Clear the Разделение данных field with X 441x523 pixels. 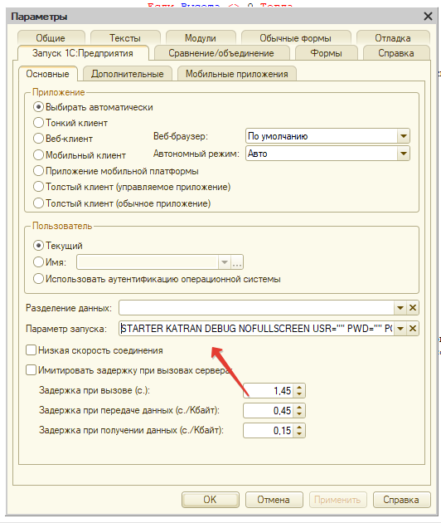click(413, 307)
